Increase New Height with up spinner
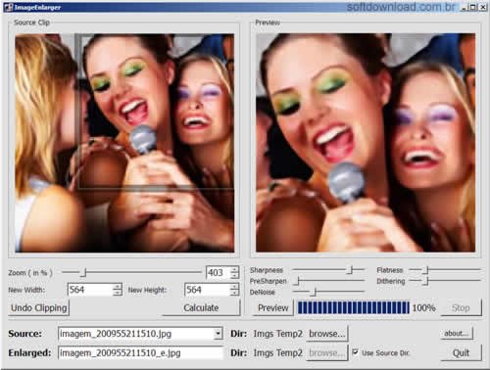Viewport: 490px width, 370px height. point(234,287)
